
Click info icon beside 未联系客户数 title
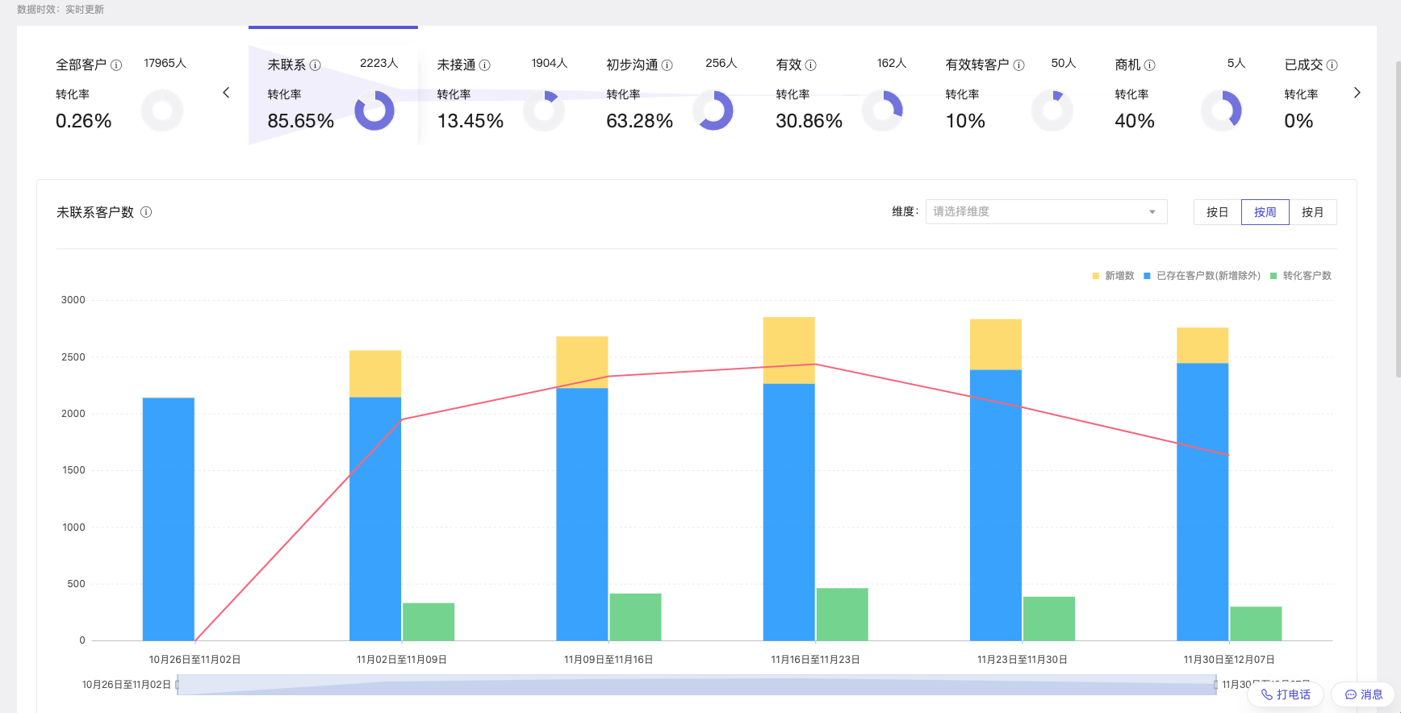point(146,212)
